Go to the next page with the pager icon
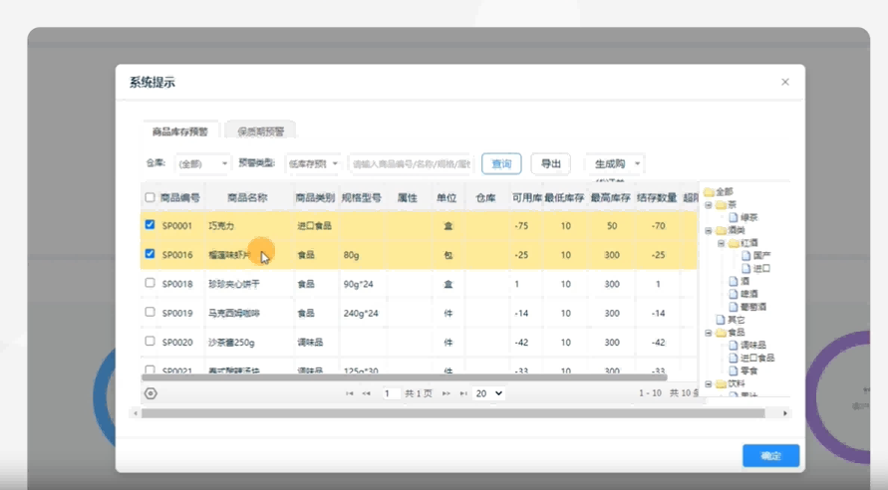 446,393
